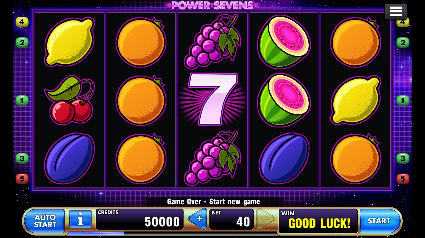
Task: Open the hamburger menu
Action: click(396, 12)
